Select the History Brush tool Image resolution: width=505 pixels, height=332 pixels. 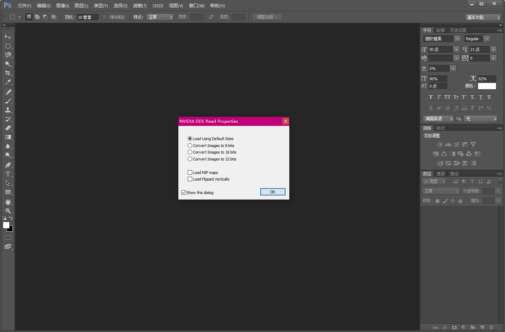point(8,119)
